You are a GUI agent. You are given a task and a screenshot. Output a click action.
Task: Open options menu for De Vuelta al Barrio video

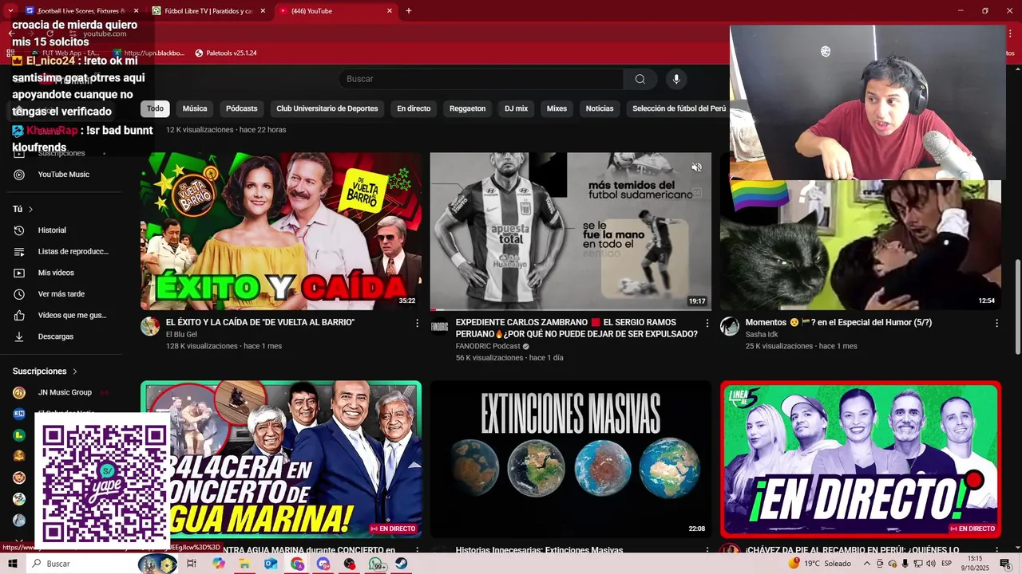pos(417,323)
